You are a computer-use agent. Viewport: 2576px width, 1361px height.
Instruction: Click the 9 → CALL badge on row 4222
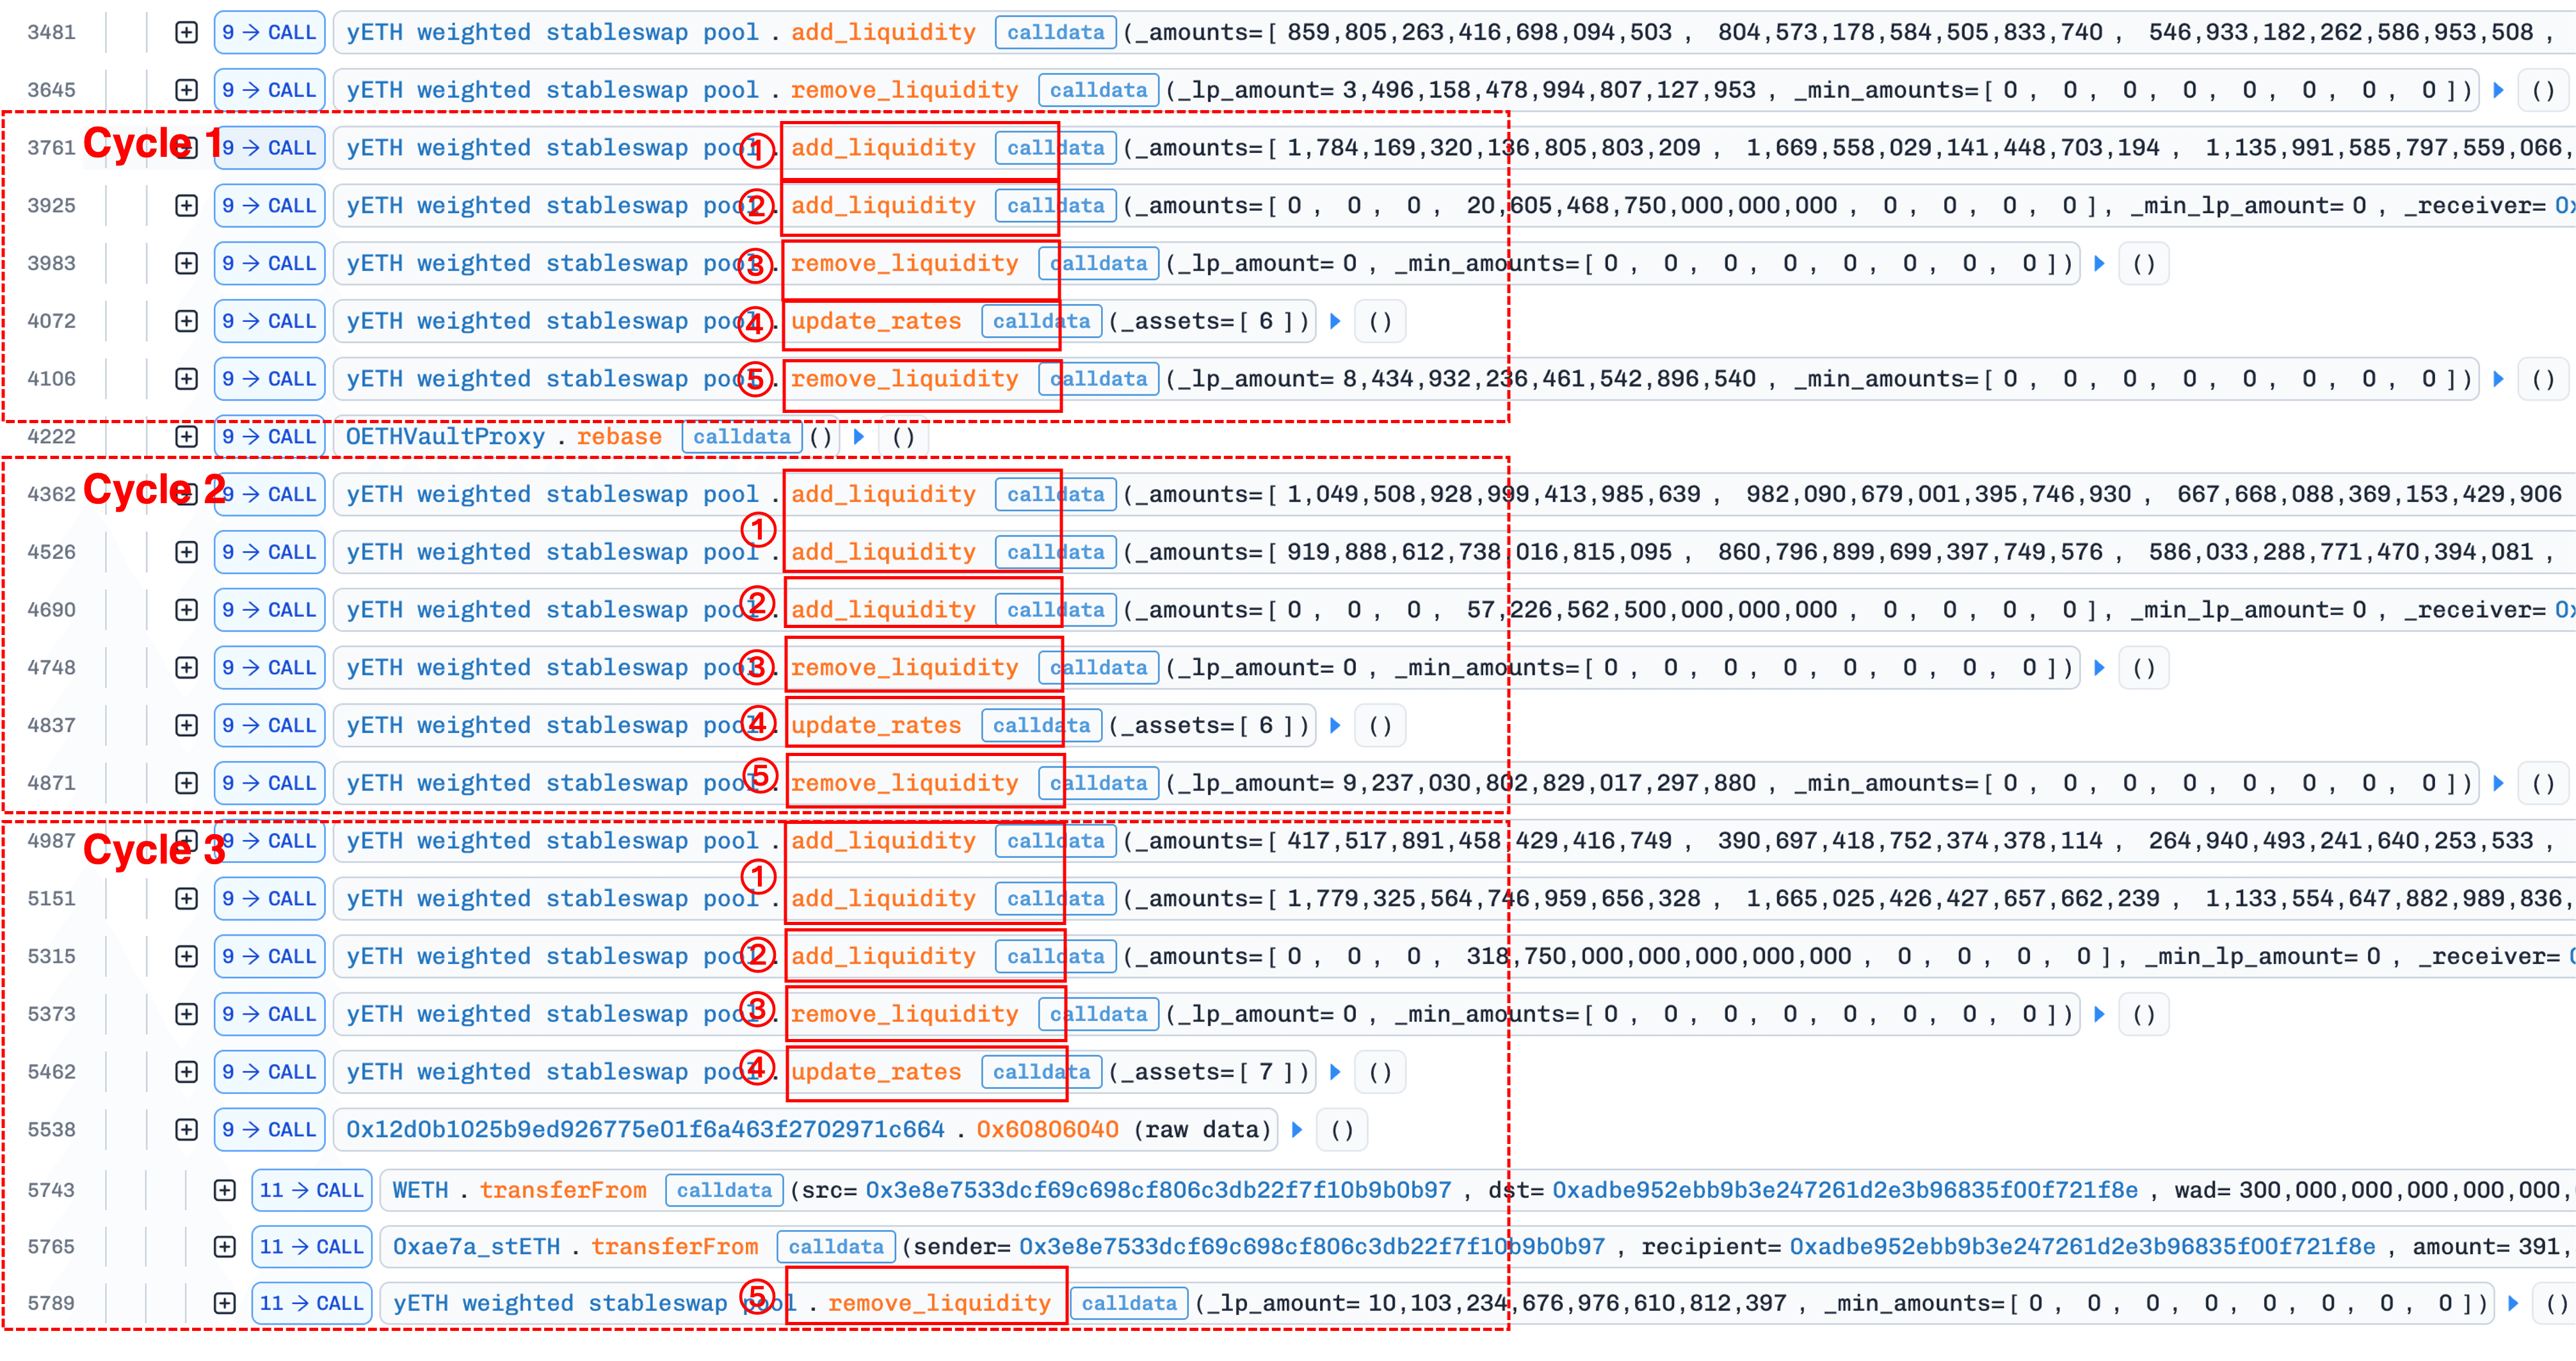tap(269, 437)
